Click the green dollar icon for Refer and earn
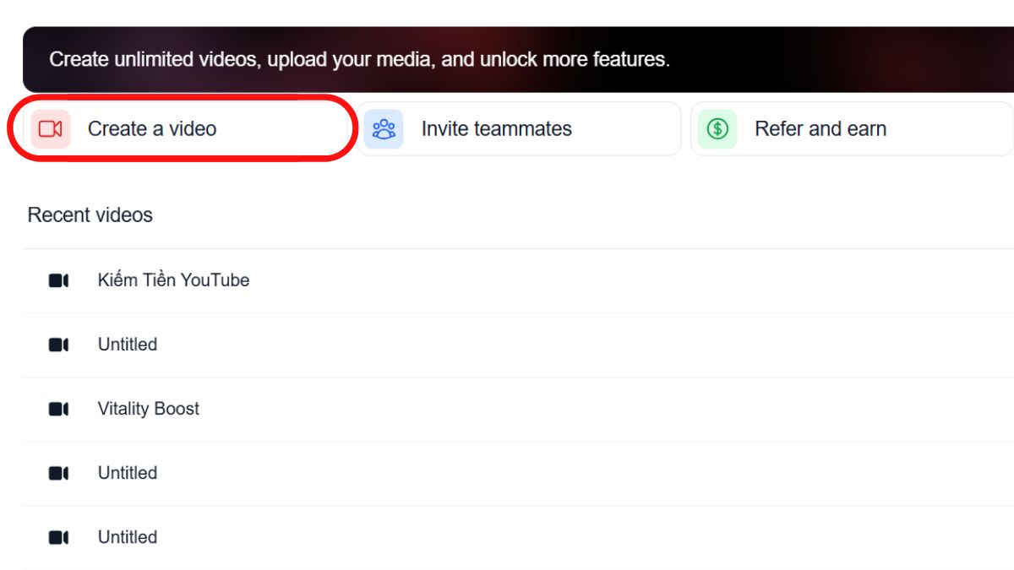 [717, 129]
